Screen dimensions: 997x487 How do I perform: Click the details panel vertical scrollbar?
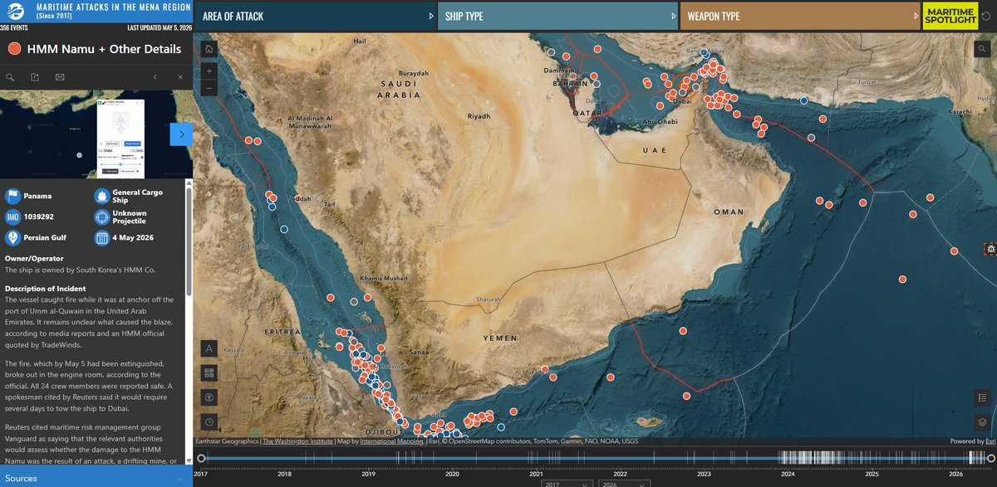[189, 241]
